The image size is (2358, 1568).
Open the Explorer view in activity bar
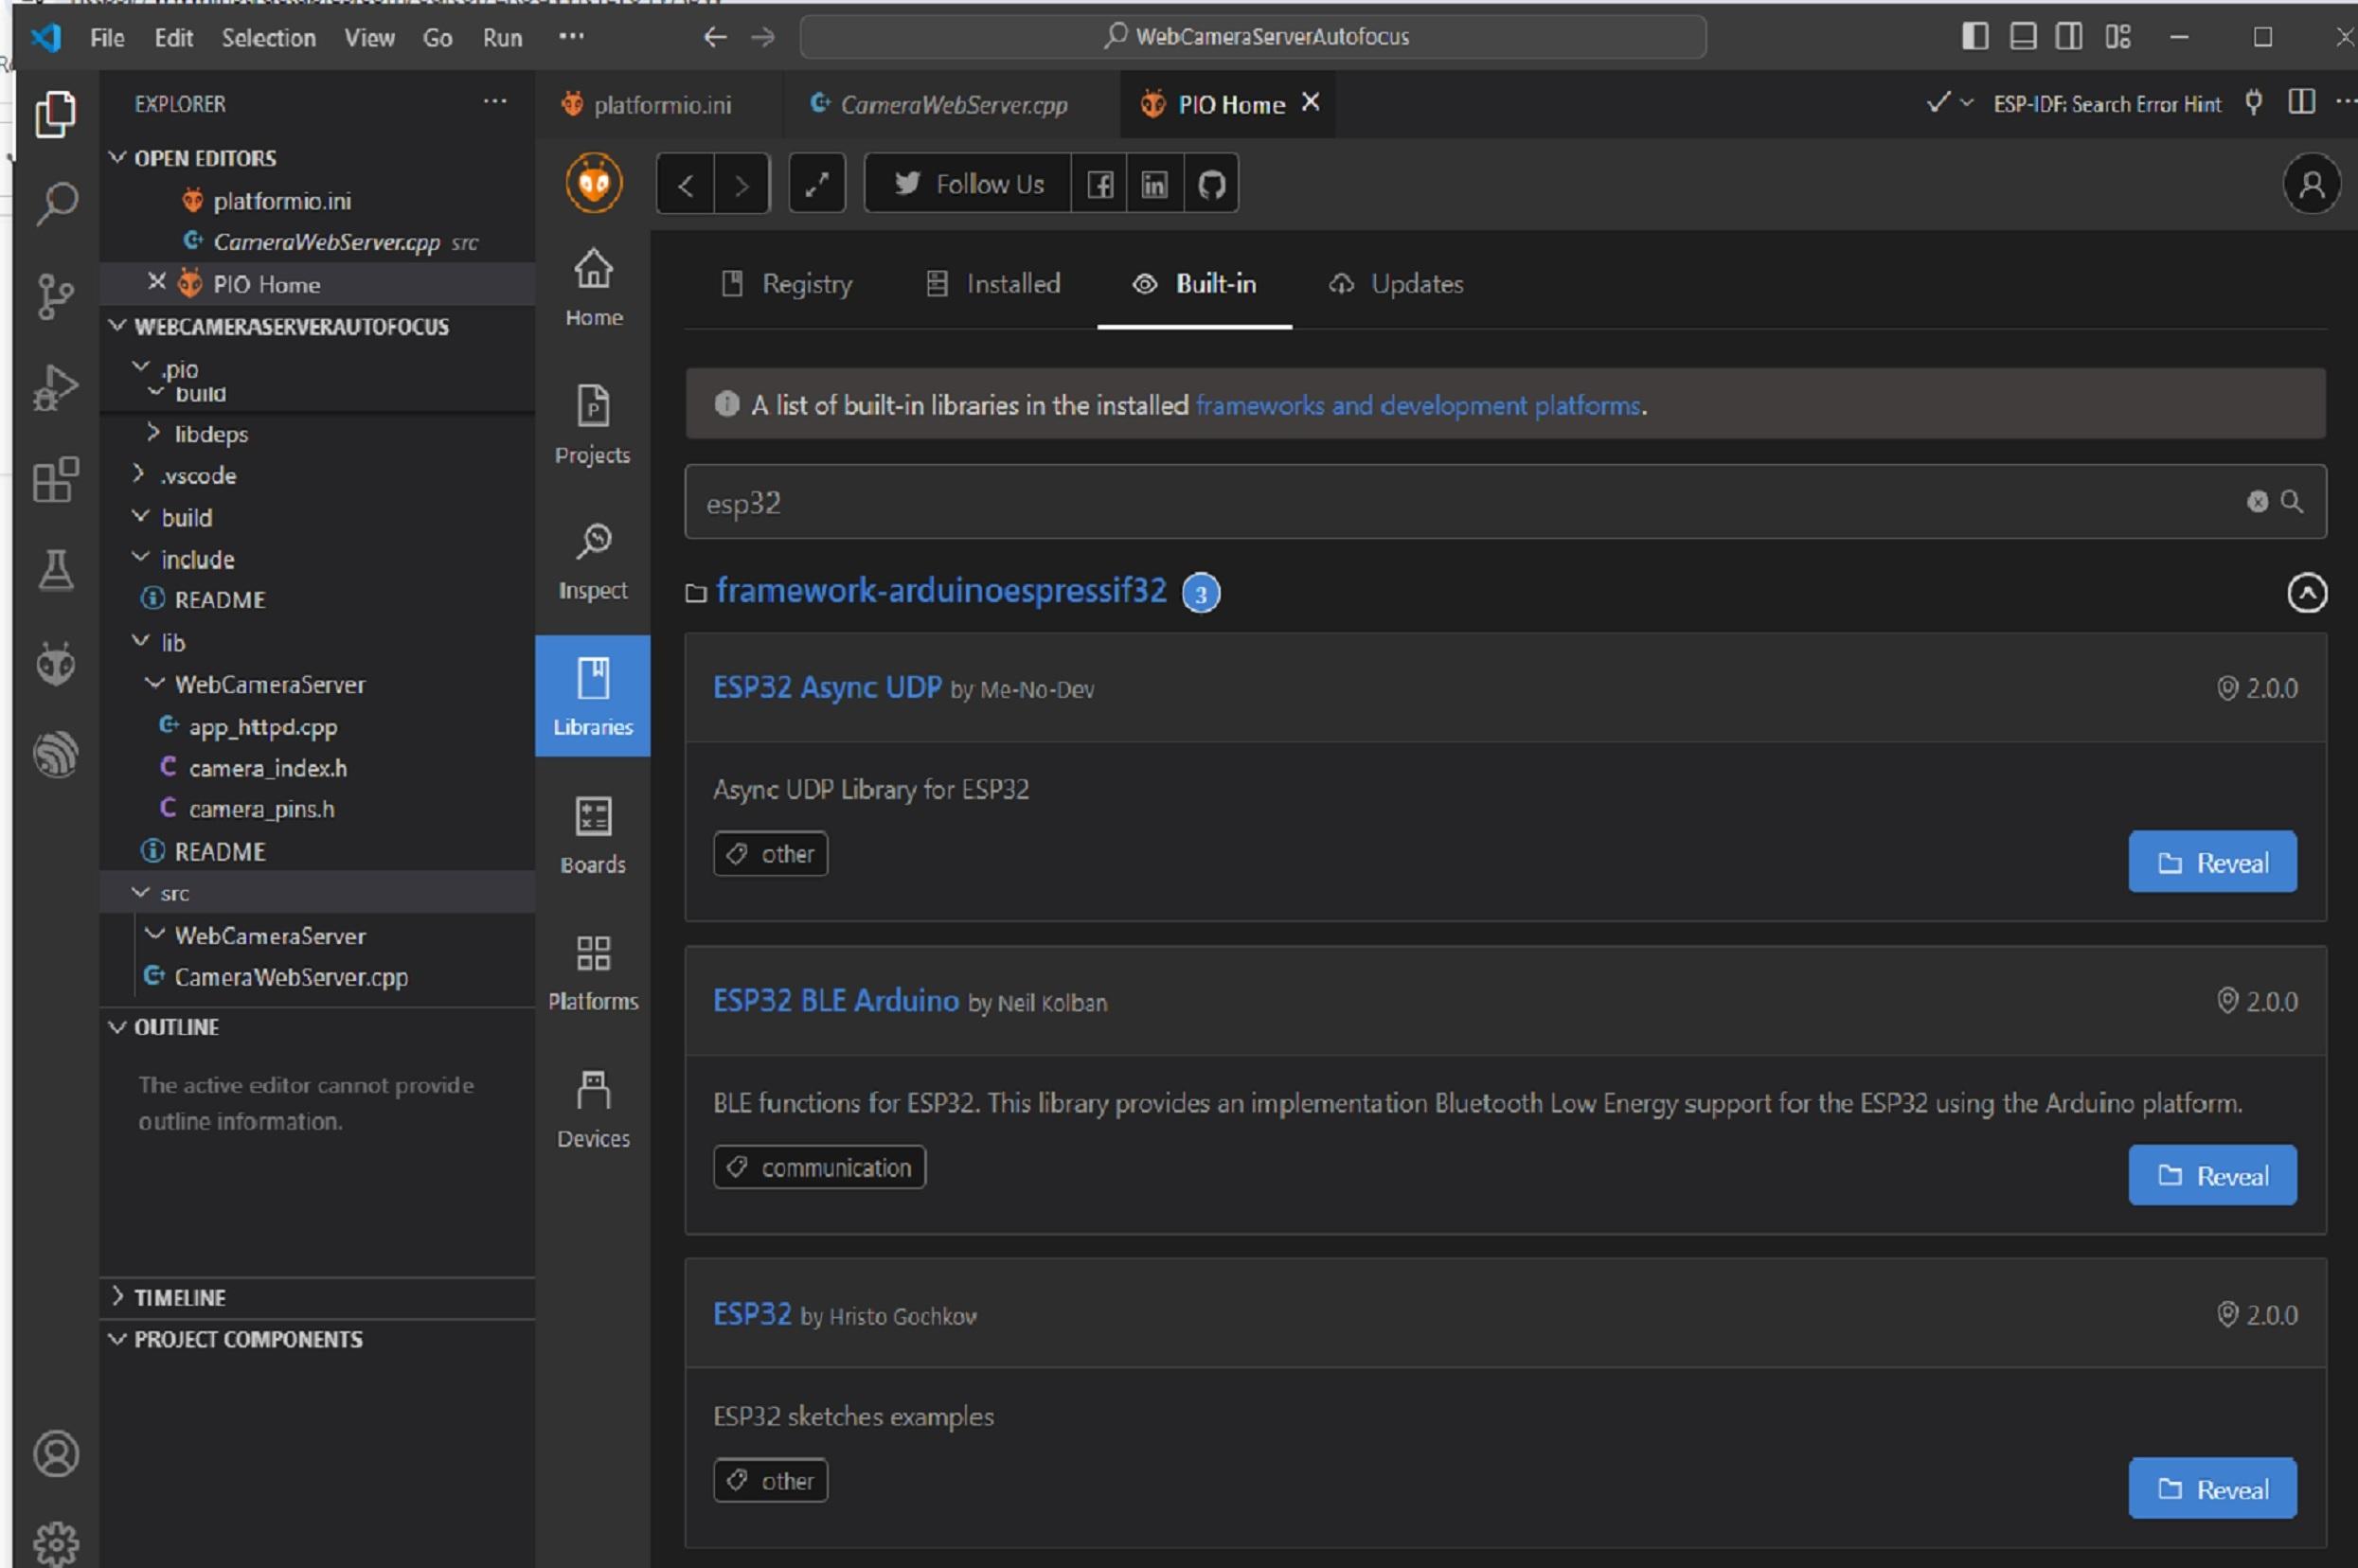coord(55,113)
